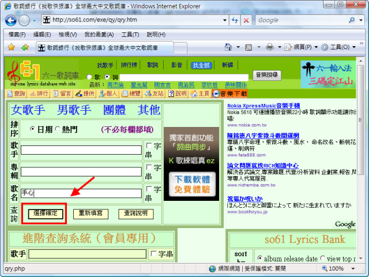Select the 歌詞銀行 browser tab

(x=105, y=48)
